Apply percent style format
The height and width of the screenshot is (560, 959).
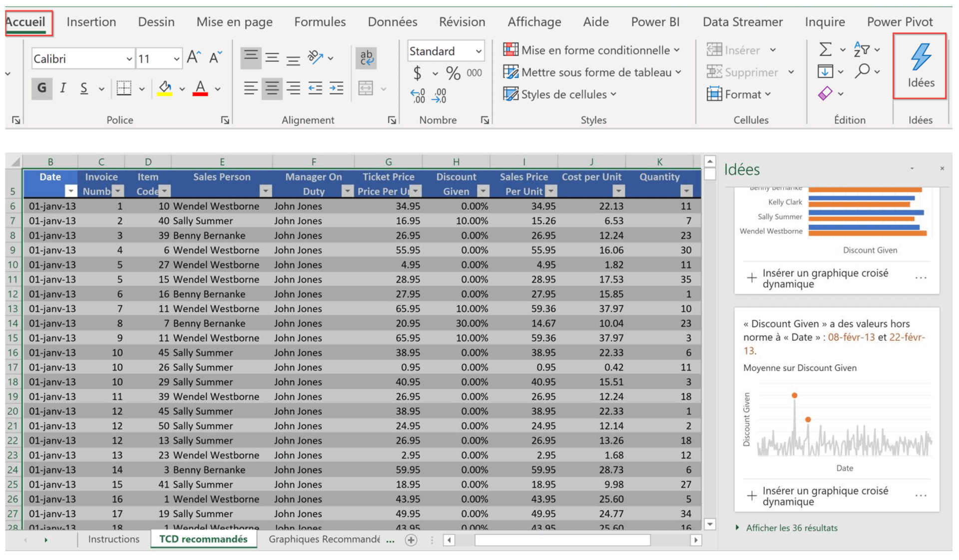point(453,73)
